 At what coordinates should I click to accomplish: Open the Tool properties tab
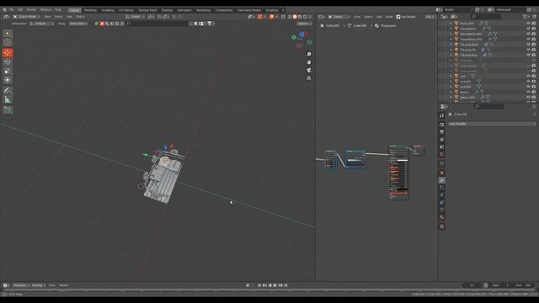tap(441, 116)
